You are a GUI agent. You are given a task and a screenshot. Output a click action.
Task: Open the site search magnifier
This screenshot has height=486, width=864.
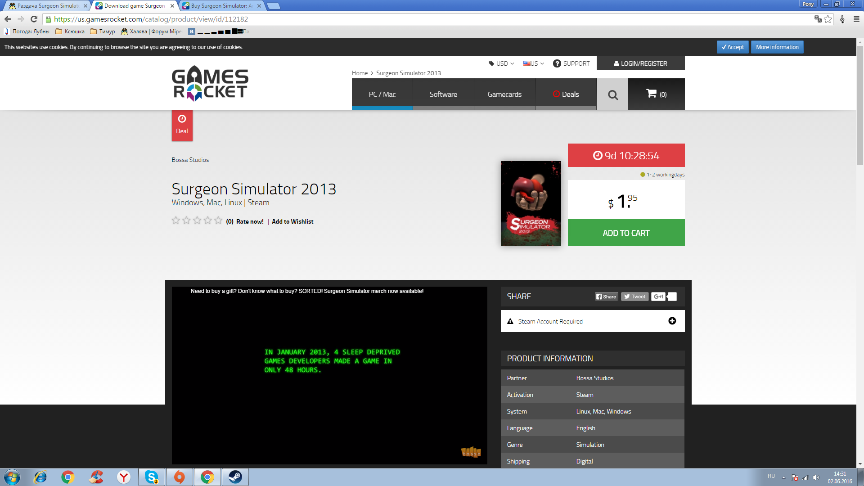[x=612, y=94]
